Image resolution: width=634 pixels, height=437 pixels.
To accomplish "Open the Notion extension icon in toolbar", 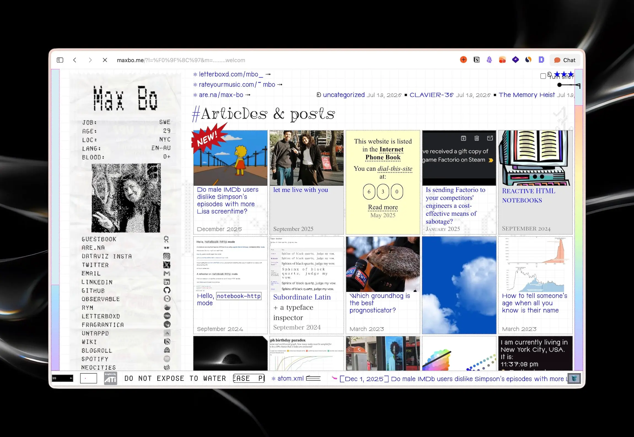I will (x=477, y=60).
